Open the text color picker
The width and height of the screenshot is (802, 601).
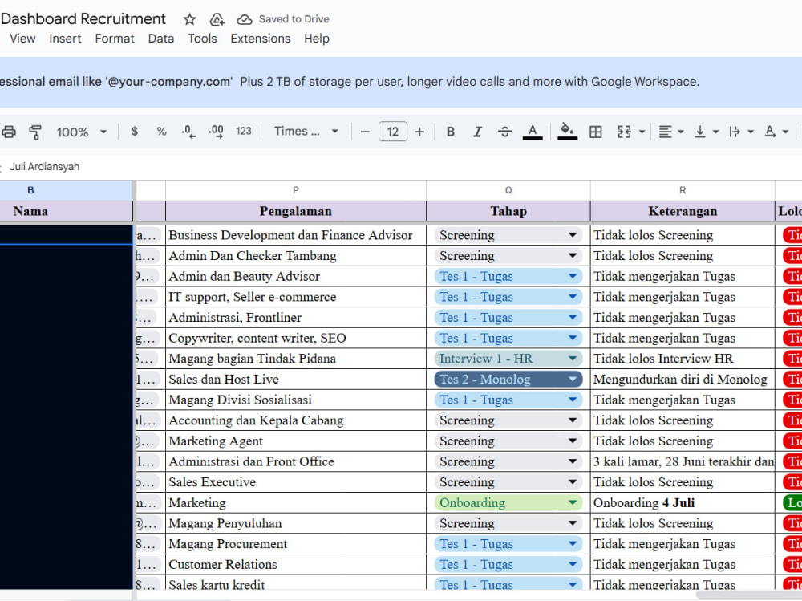click(x=533, y=132)
